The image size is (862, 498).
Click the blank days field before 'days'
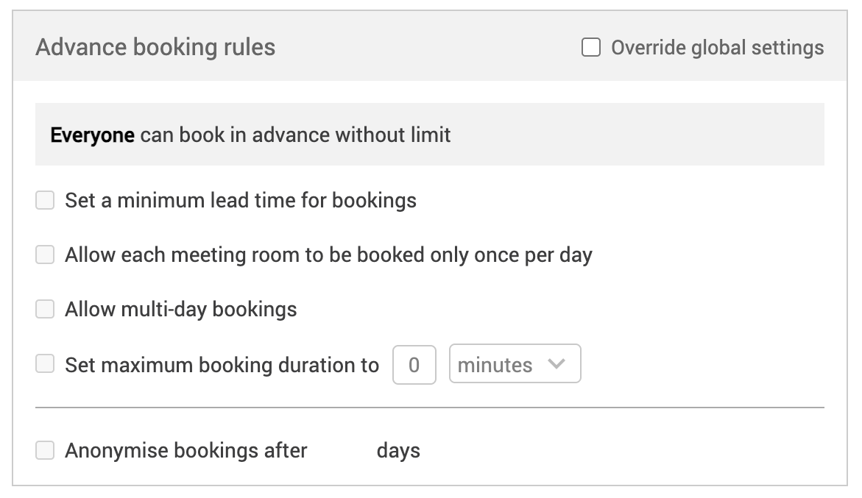(x=342, y=450)
